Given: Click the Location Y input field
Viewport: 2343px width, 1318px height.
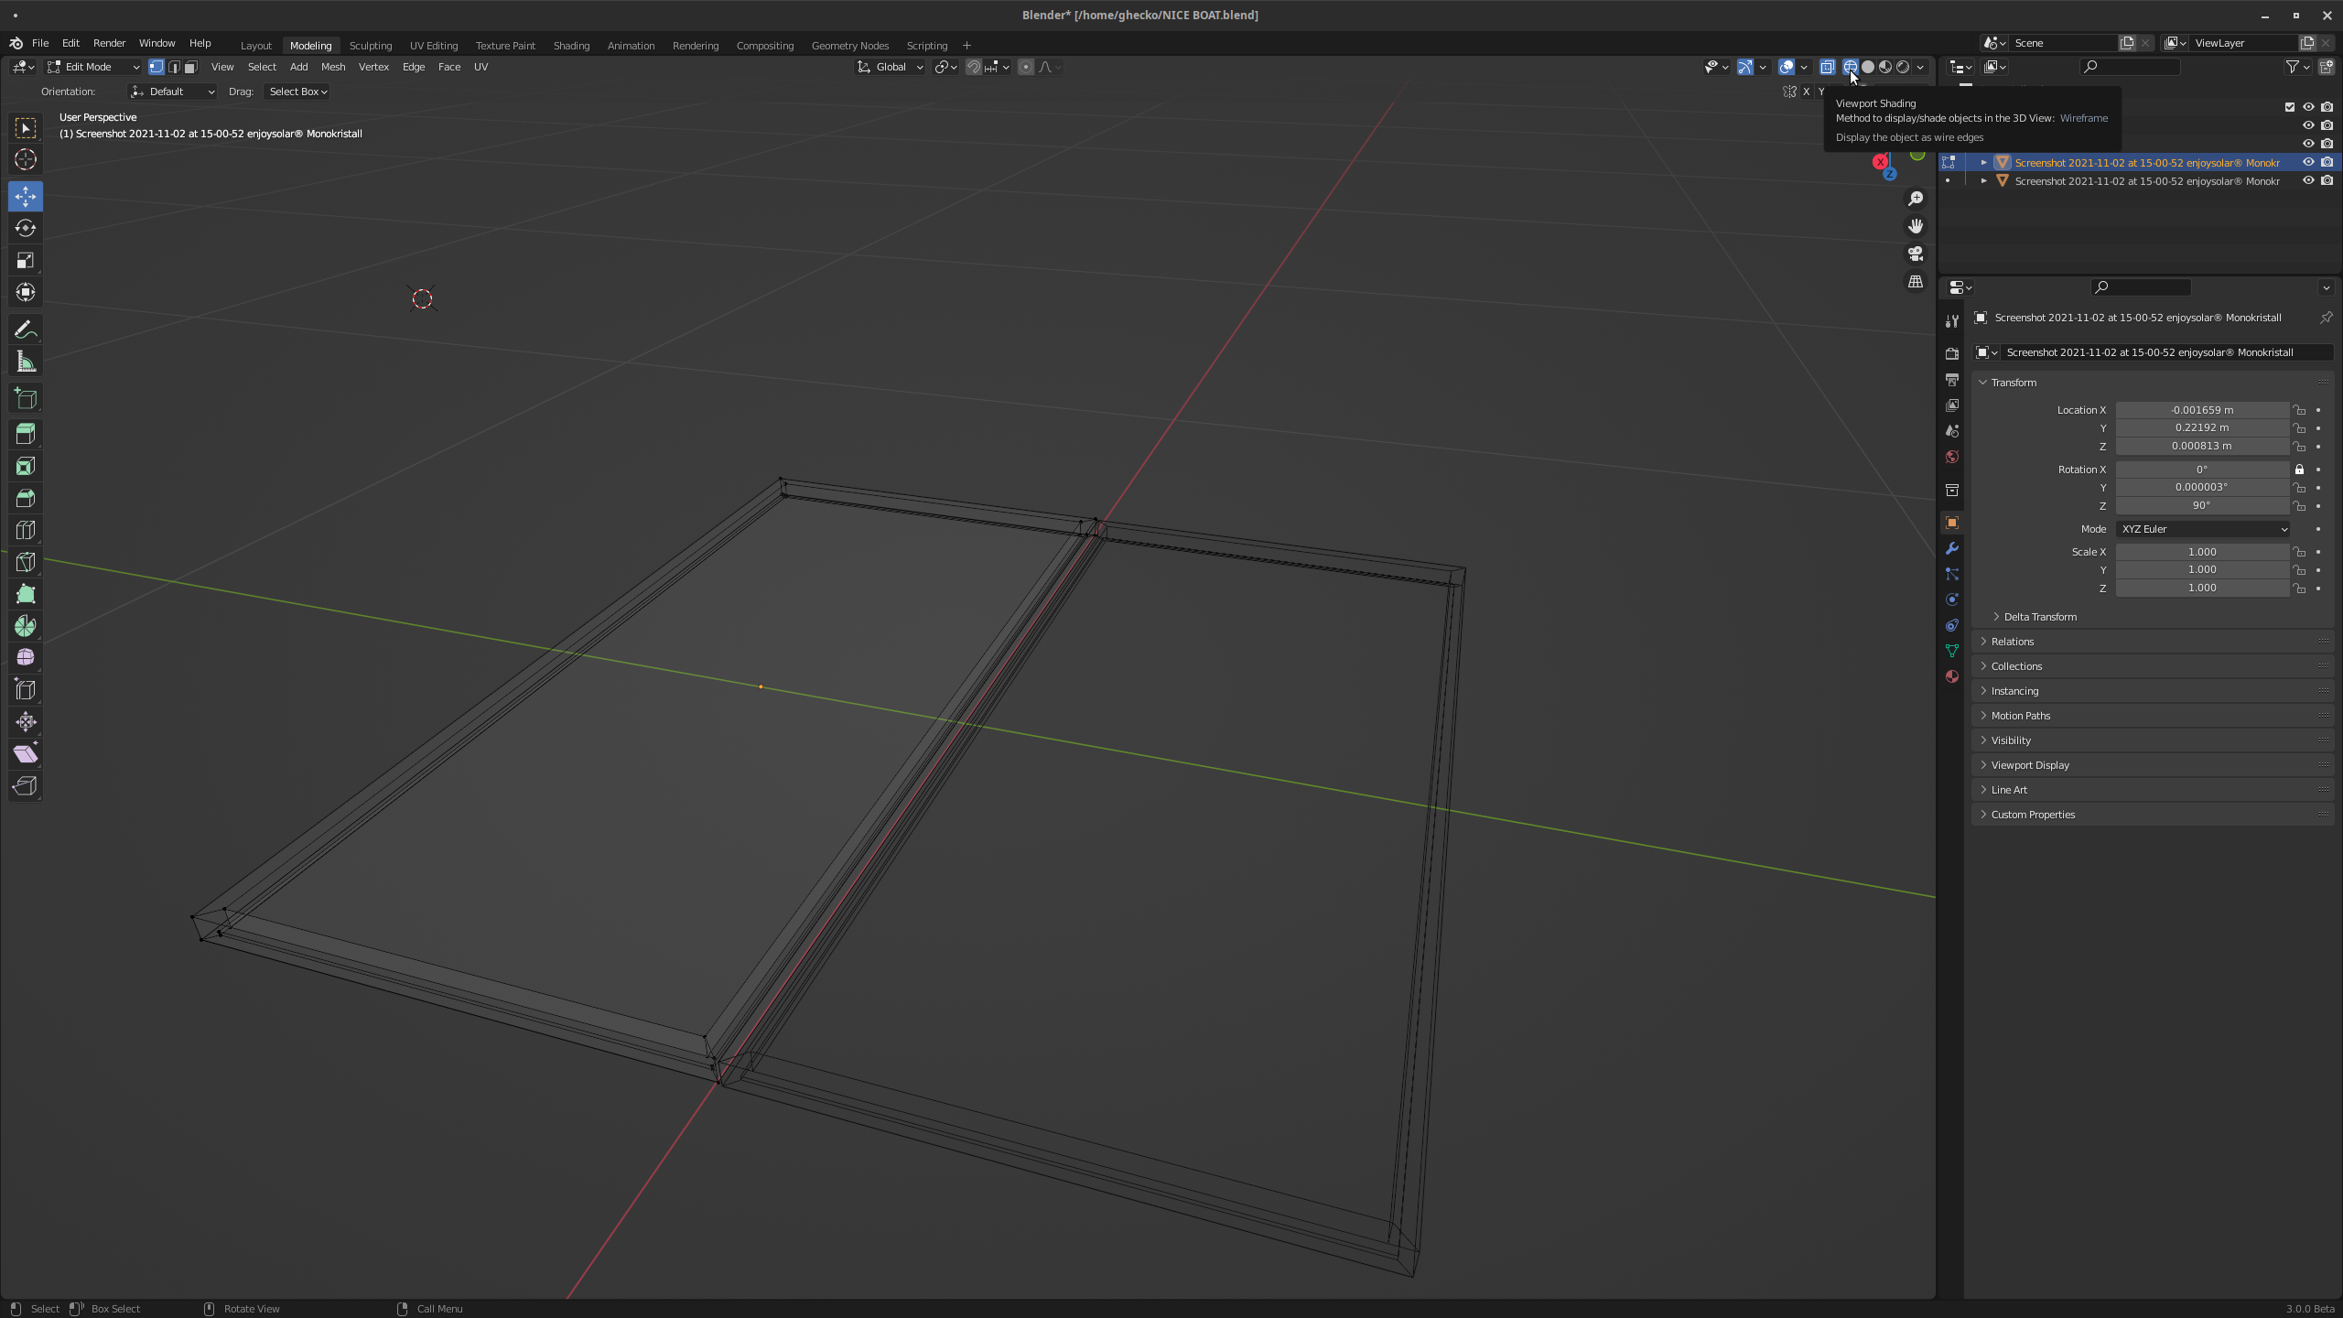Looking at the screenshot, I should point(2201,427).
